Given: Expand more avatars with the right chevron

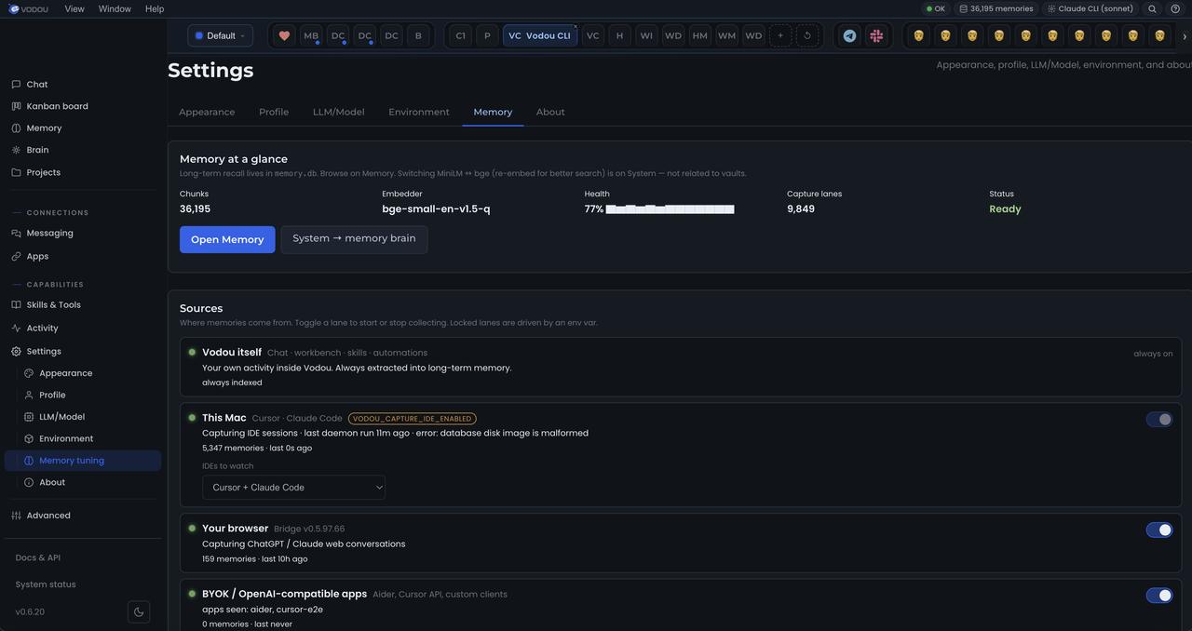Looking at the screenshot, I should click(x=1185, y=36).
